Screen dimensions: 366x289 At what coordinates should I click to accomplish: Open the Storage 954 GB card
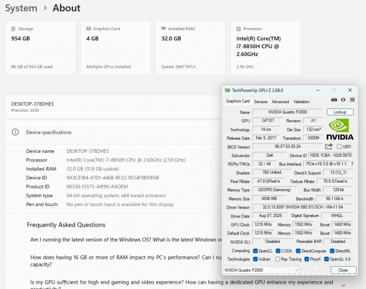tap(41, 48)
